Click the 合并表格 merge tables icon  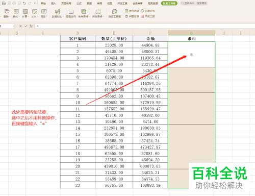(84, 12)
